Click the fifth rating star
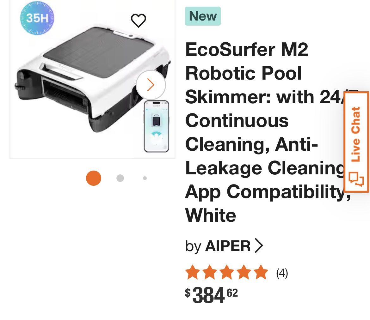Viewport: 370px width, 320px height. pyautogui.click(x=261, y=273)
